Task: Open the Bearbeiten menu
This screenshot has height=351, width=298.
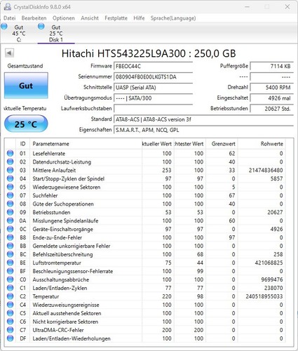Action: [34, 18]
